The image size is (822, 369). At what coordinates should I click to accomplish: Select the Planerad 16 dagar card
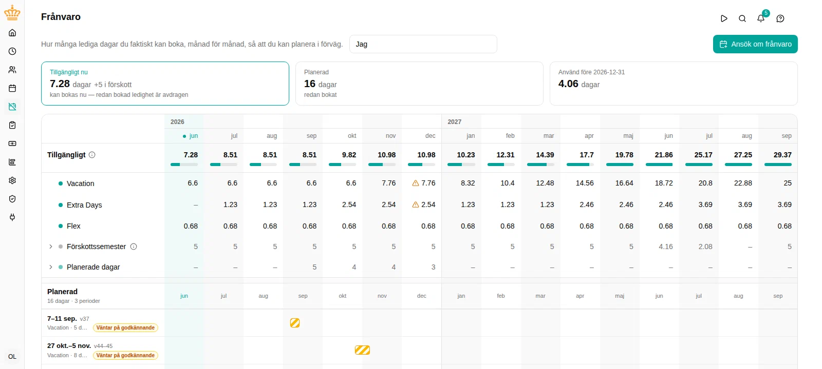tap(419, 84)
